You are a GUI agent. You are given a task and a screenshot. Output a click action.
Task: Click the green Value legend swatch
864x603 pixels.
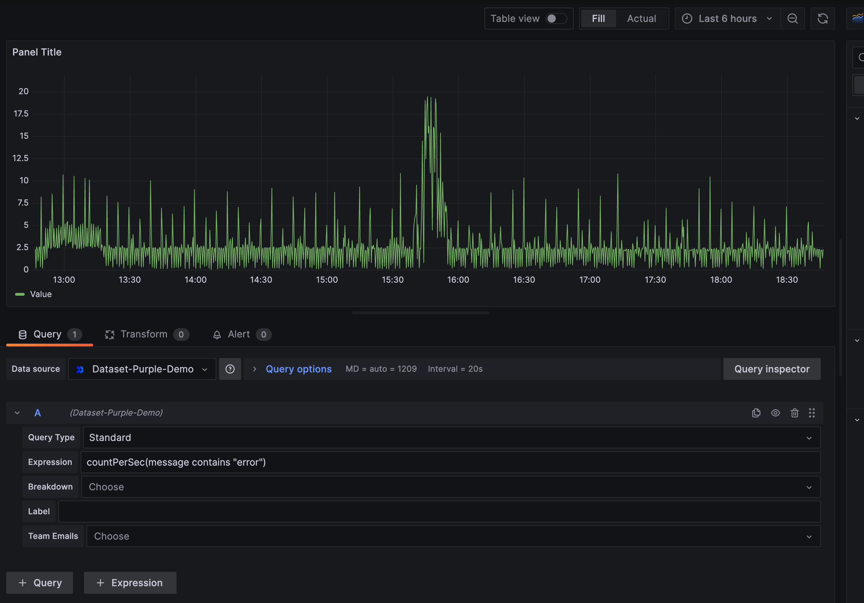[x=20, y=294]
